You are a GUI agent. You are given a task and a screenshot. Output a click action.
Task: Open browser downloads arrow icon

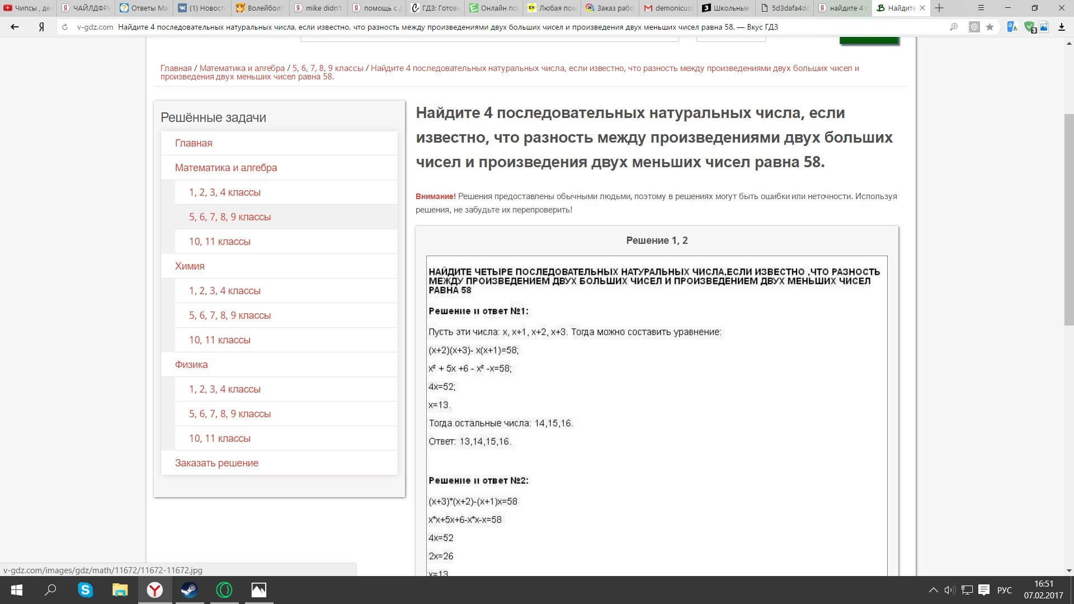[1061, 27]
